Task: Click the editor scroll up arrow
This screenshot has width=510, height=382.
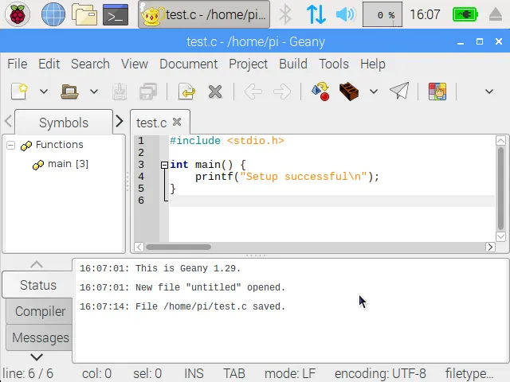Action: tap(500, 140)
